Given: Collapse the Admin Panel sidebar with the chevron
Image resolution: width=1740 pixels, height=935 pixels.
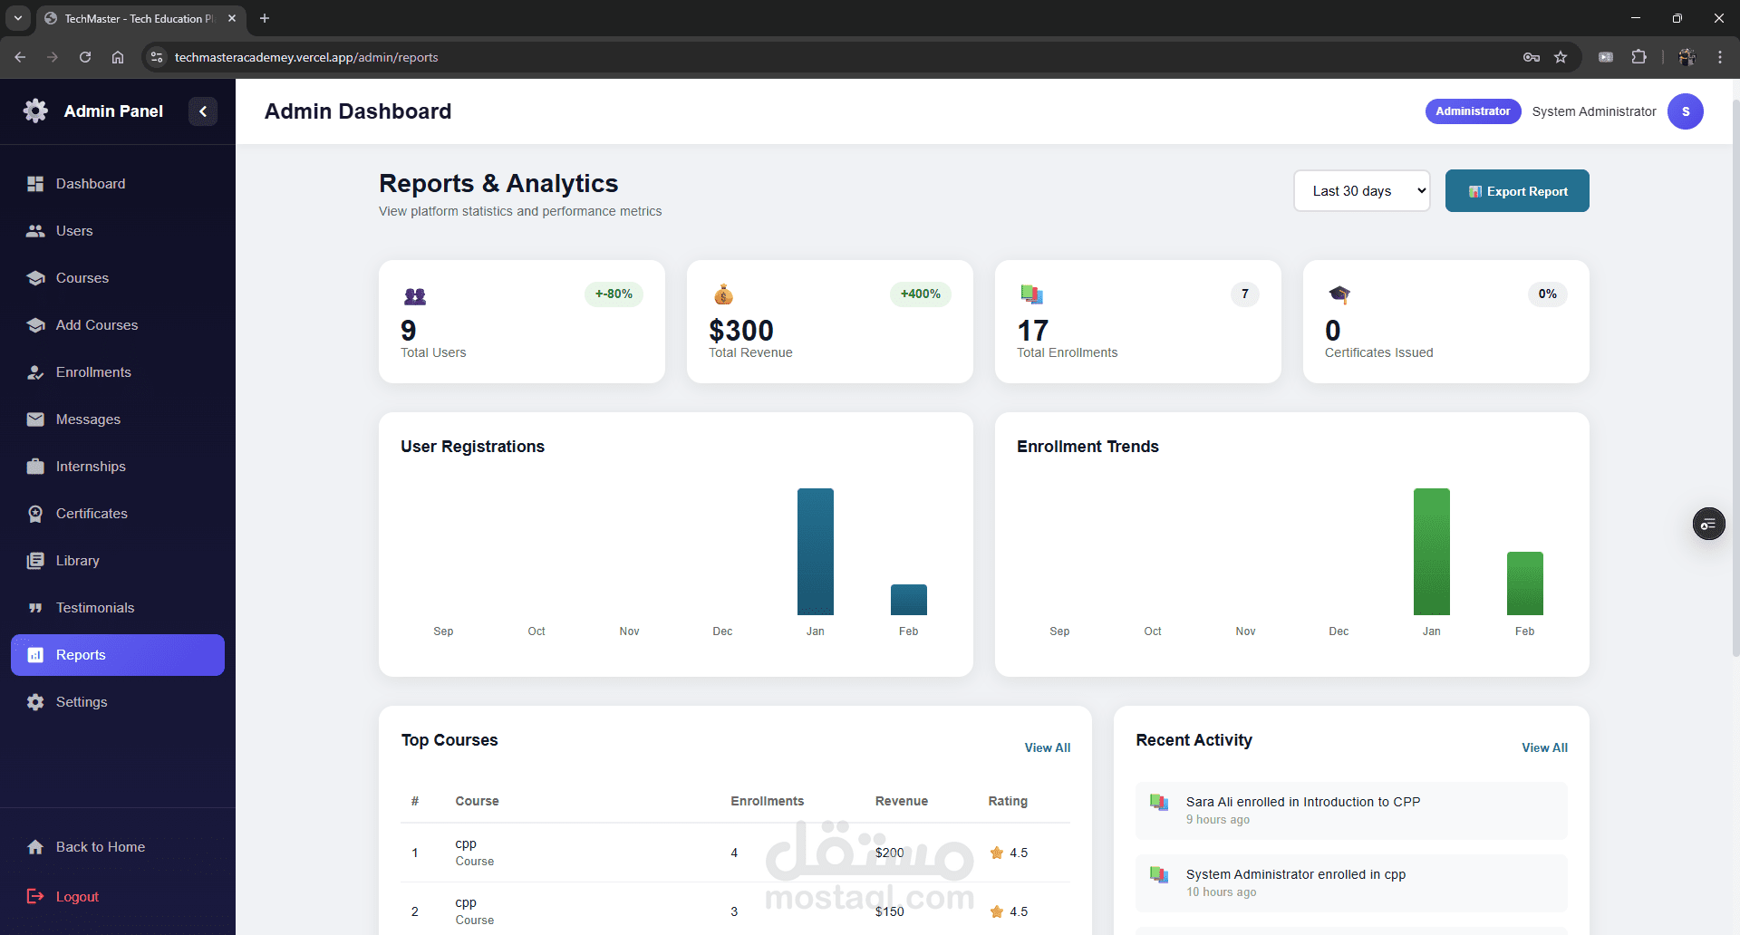Looking at the screenshot, I should [203, 111].
